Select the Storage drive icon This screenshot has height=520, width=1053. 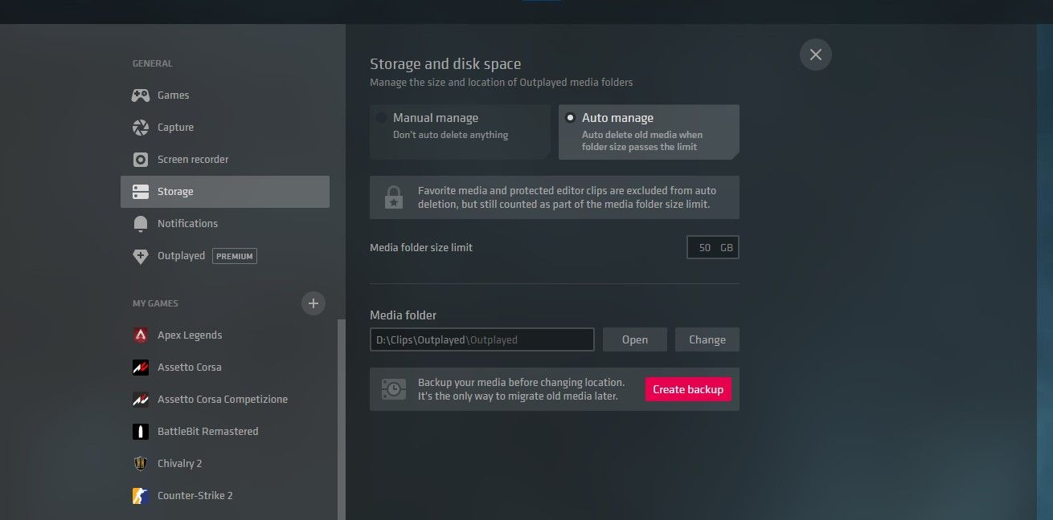141,191
